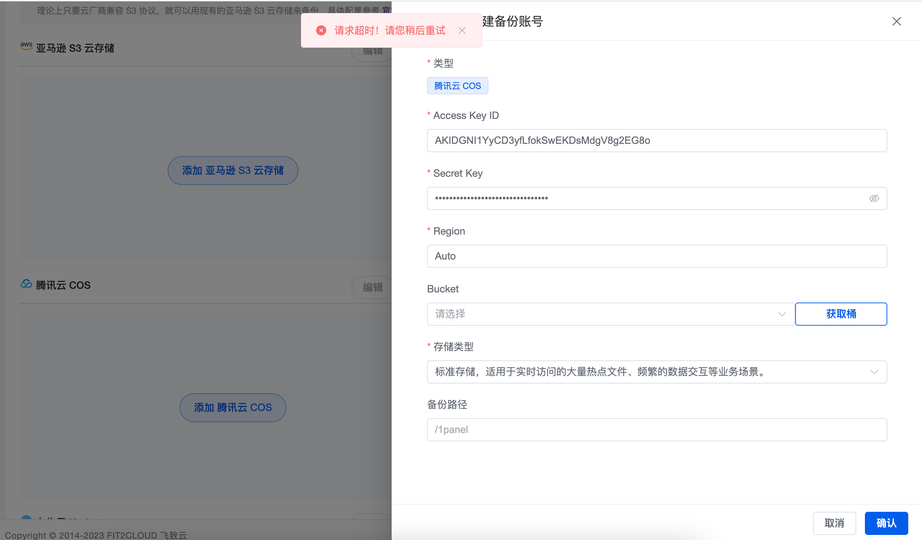Click the 亚马逊 S3 云存储 section heading
The width and height of the screenshot is (922, 540).
click(75, 48)
